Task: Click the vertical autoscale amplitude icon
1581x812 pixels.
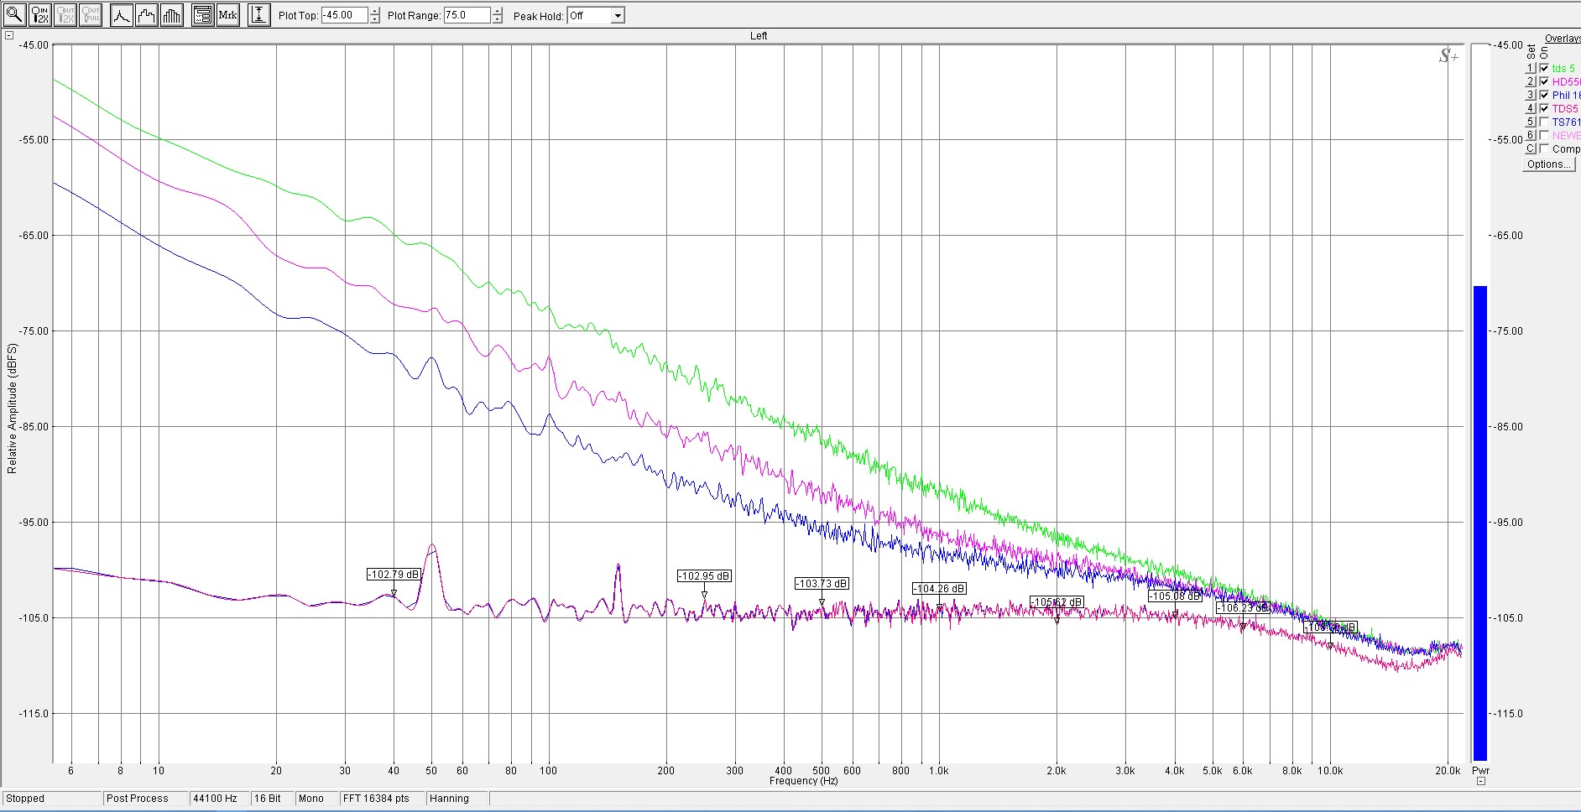Action: pyautogui.click(x=259, y=14)
